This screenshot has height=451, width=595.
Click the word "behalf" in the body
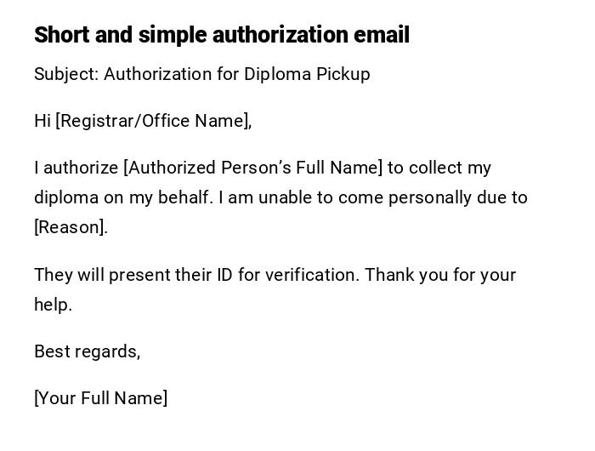tap(184, 197)
